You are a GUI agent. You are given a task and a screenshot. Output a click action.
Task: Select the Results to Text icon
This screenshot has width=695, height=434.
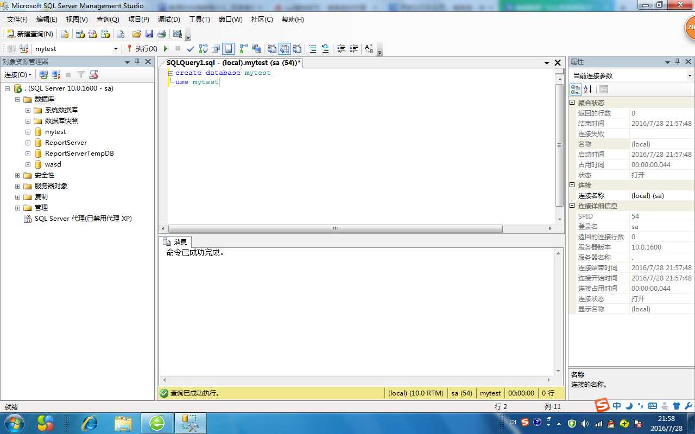(272, 49)
